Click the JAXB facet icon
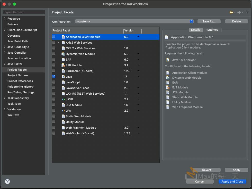Image resolution: width=252 pixels, height=189 pixels. [x=63, y=99]
